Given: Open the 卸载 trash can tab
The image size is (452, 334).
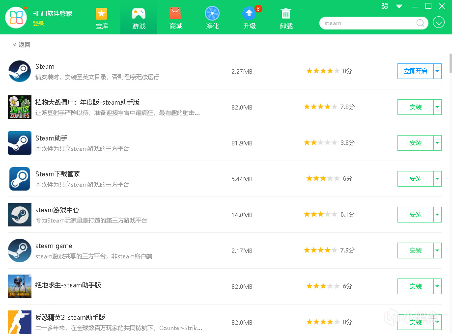Looking at the screenshot, I should coord(286,19).
